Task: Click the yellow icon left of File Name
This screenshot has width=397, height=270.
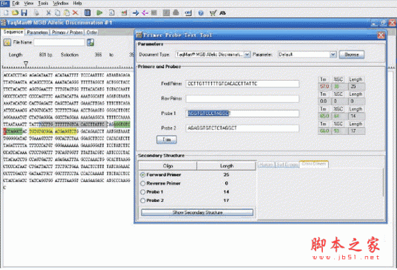Action: 7,42
